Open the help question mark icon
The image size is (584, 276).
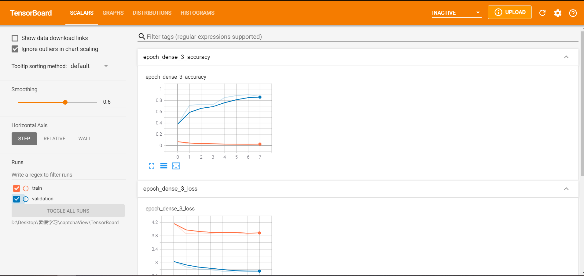(x=573, y=13)
